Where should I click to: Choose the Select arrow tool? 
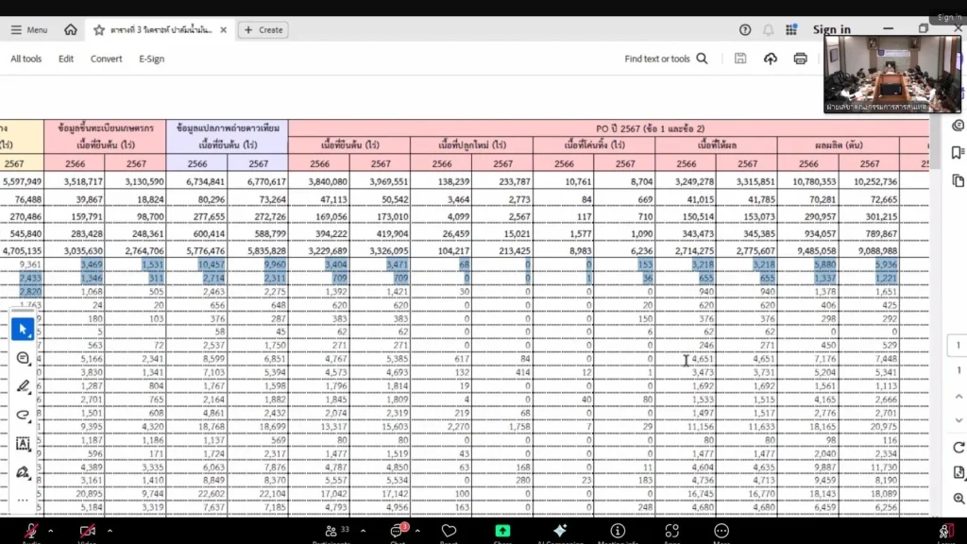pyautogui.click(x=23, y=330)
